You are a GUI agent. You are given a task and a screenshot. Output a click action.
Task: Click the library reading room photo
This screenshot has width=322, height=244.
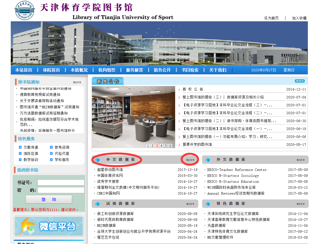(134, 117)
